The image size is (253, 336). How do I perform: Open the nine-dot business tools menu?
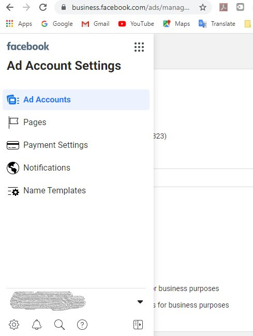click(139, 47)
